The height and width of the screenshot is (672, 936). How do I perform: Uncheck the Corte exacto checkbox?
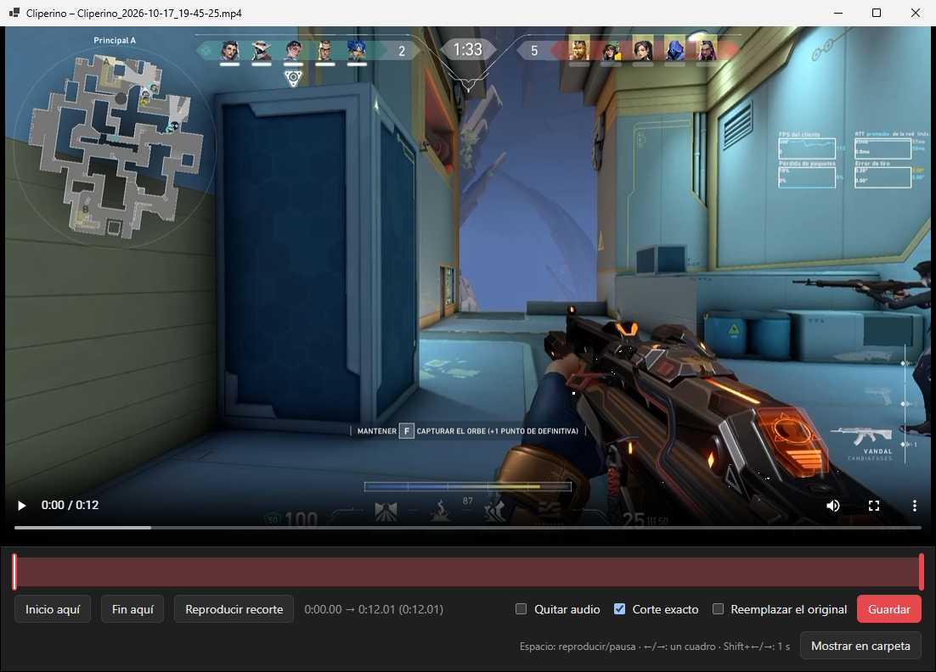(620, 609)
